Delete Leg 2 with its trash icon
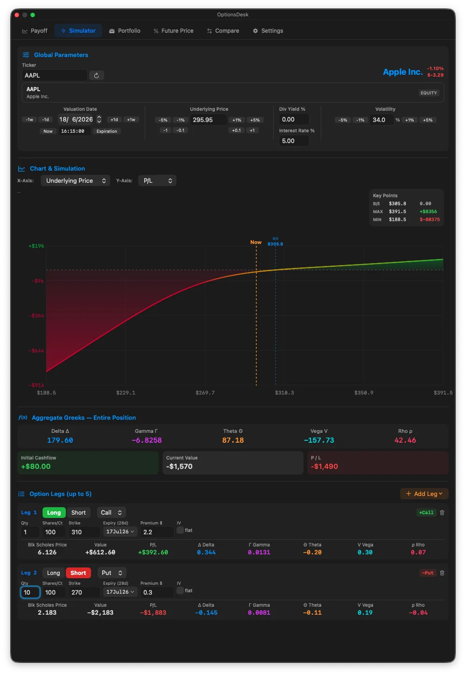This screenshot has height=675, width=466. (442, 573)
